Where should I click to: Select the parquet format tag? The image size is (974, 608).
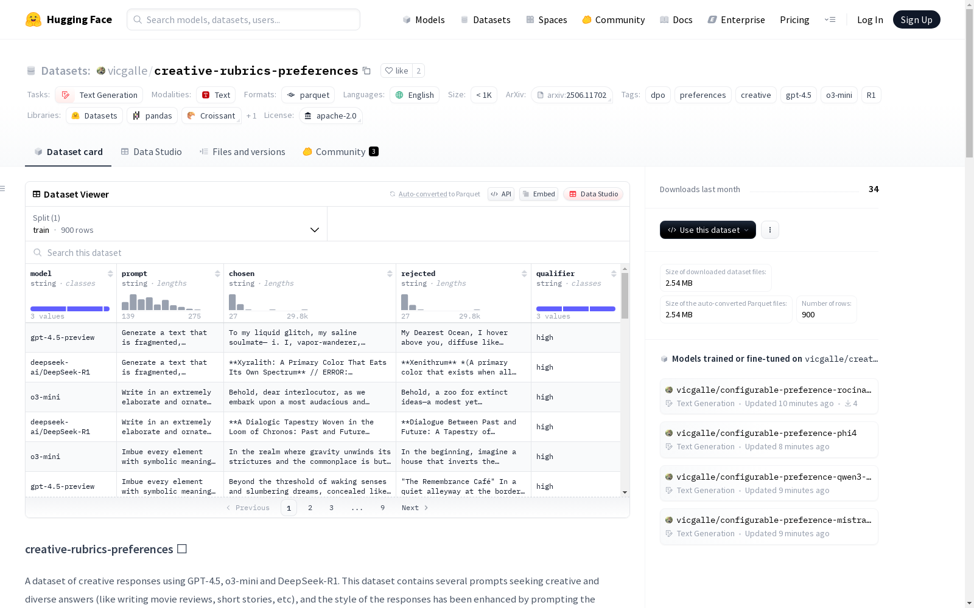tap(308, 95)
